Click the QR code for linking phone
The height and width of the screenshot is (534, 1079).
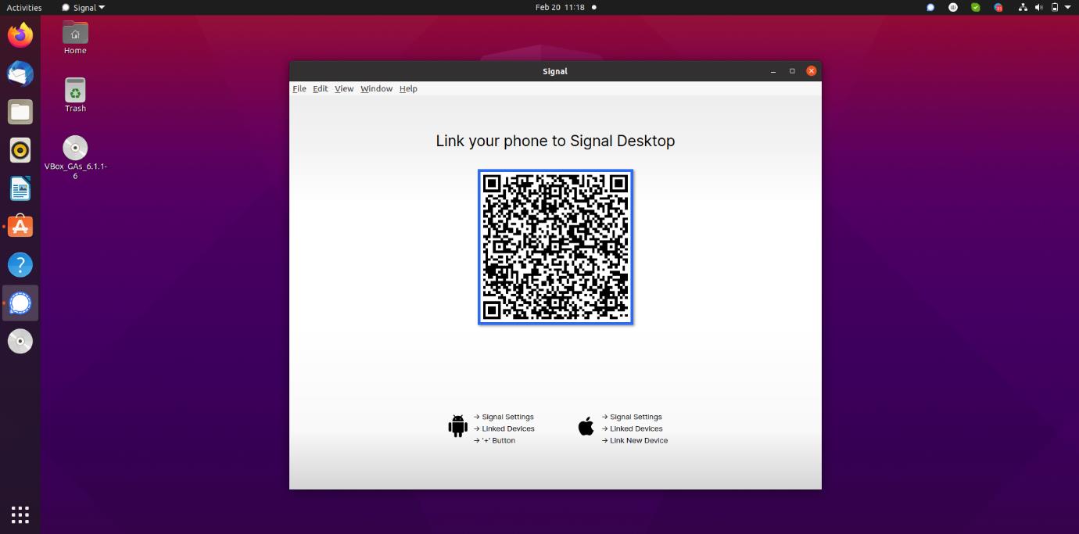[555, 246]
